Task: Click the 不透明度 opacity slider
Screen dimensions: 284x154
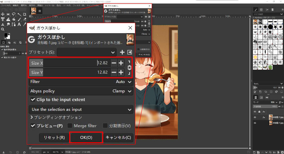Action: coord(265,106)
